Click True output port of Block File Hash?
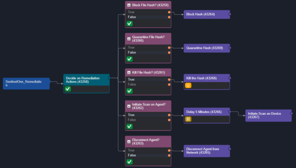The height and width of the screenshot is (168, 296). (169, 12)
